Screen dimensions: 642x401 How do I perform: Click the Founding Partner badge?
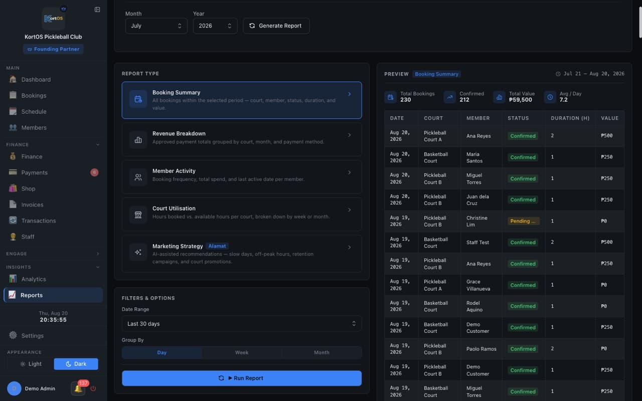(53, 49)
